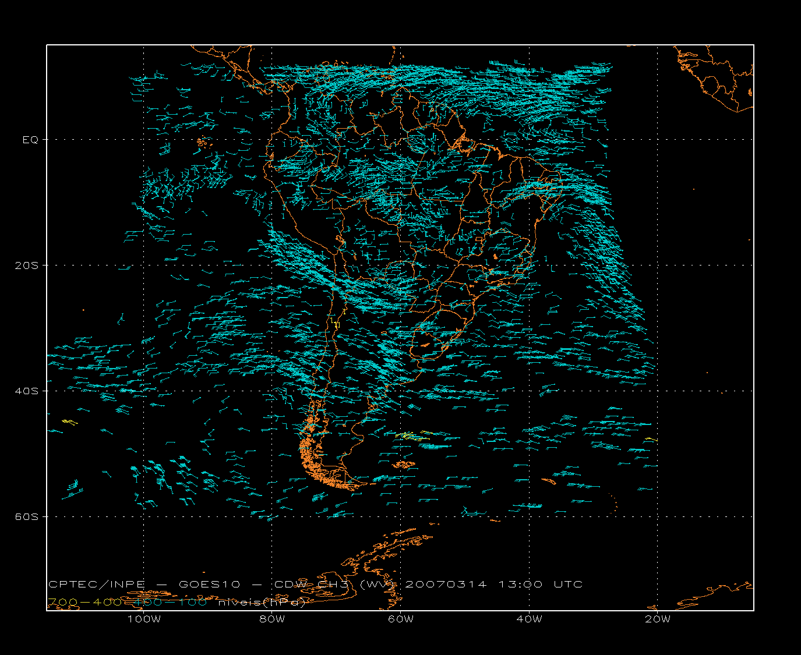Click the CDW CH3 (WV) caption text

pyautogui.click(x=336, y=585)
